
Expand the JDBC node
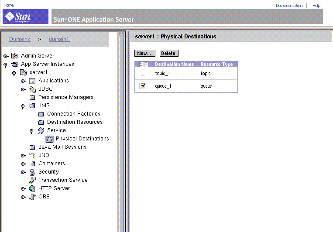(24, 89)
